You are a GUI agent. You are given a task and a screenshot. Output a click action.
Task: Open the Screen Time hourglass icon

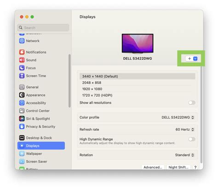click(x=22, y=76)
